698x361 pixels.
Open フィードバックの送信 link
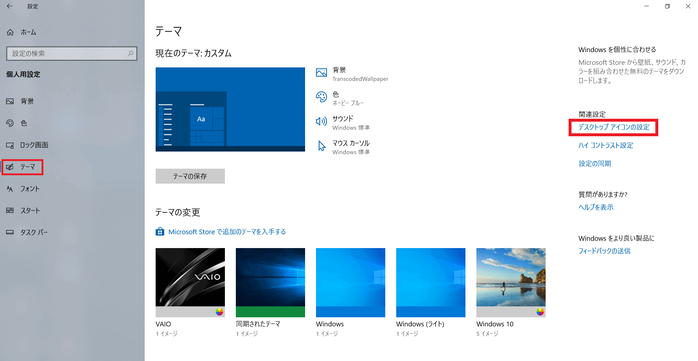coord(604,251)
